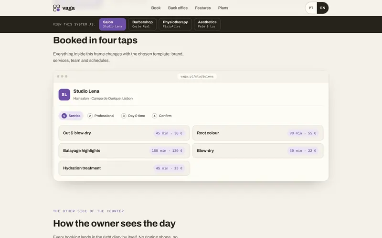
Task: Select the Physiotherapy FisioAtiva template
Action: point(175,24)
